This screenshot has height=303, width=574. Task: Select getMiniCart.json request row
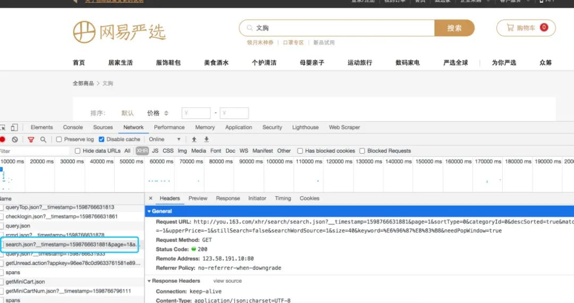(x=72, y=282)
